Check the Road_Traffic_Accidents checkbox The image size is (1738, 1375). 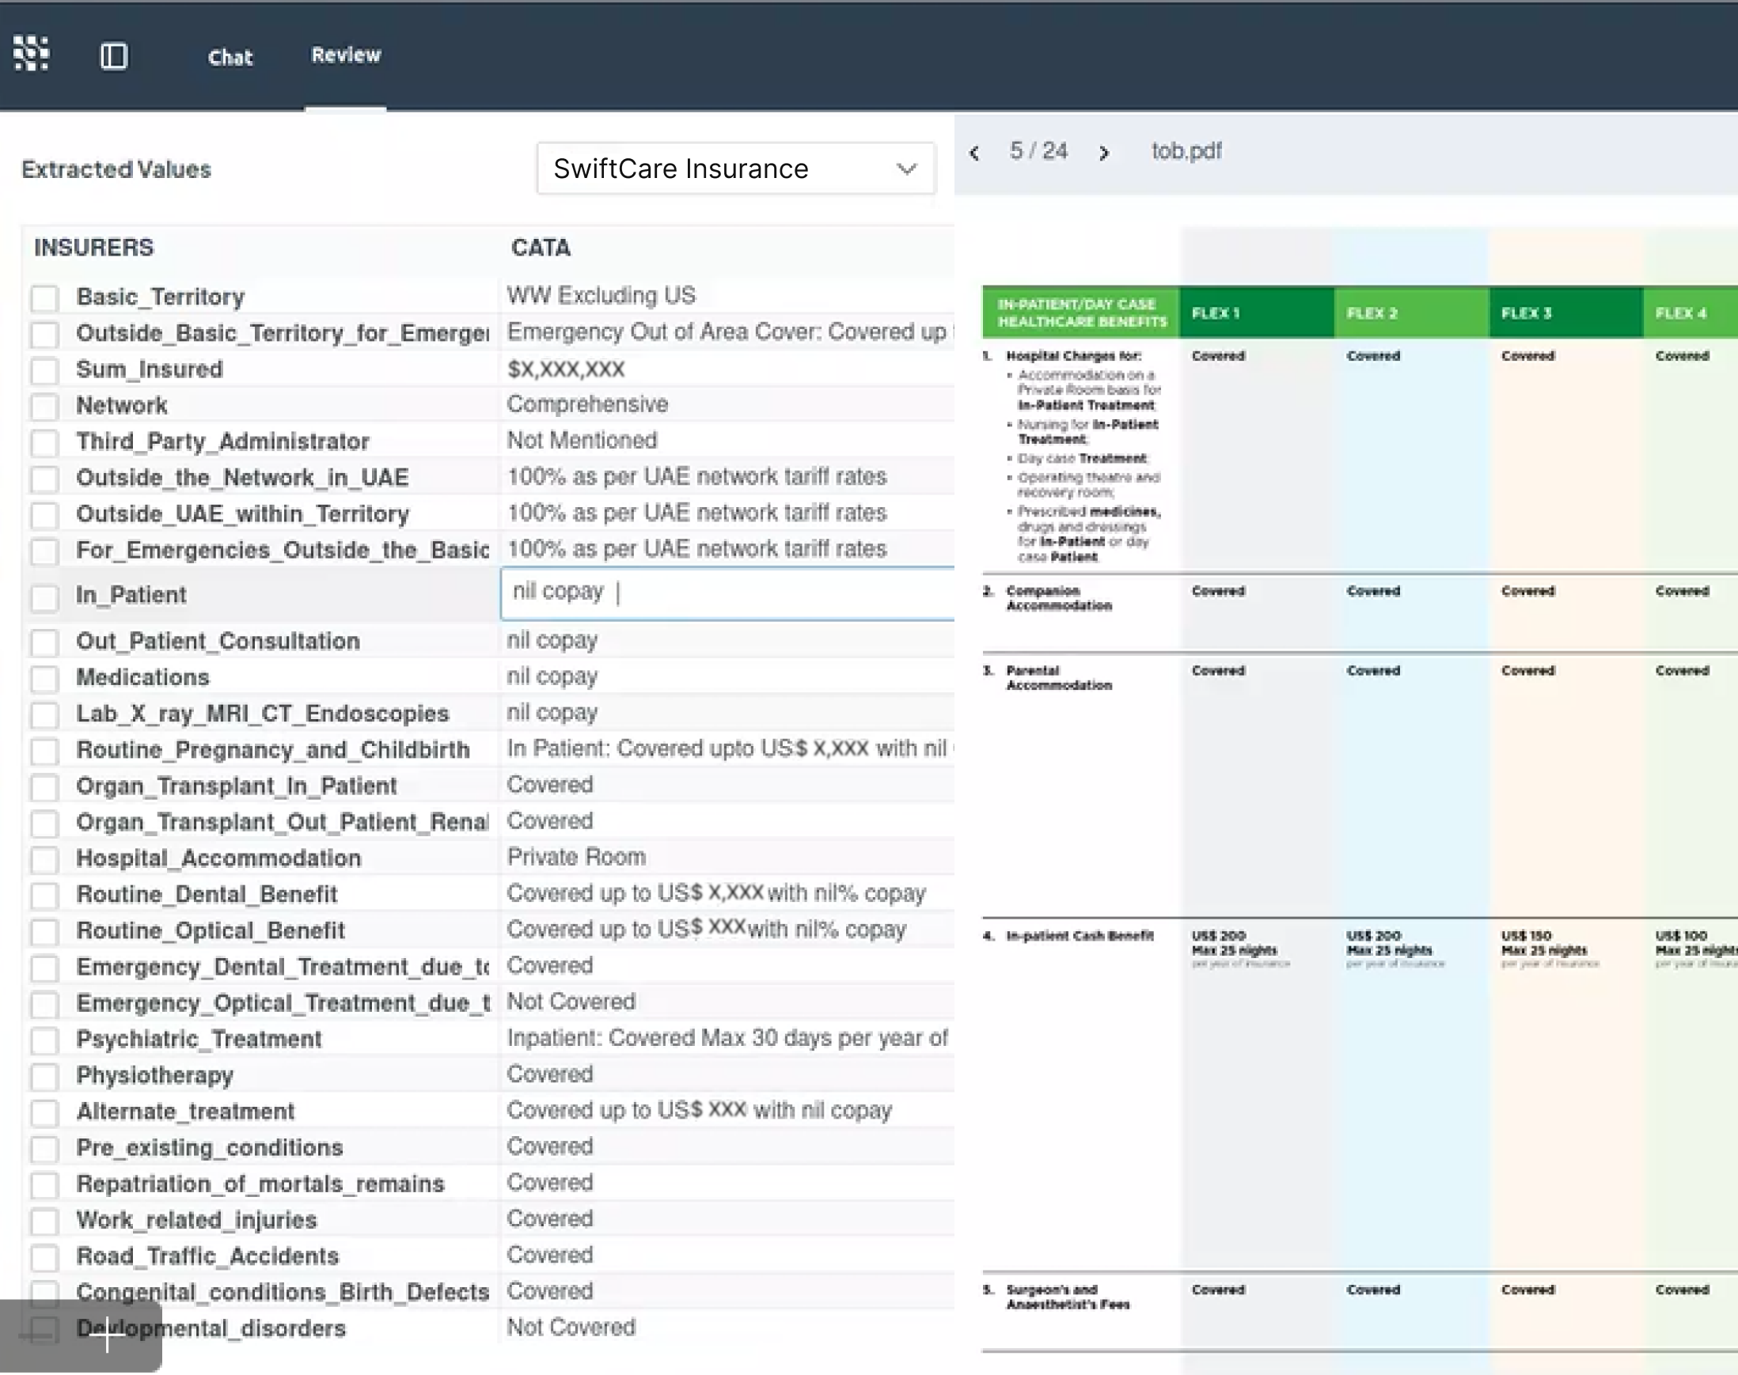pos(45,1256)
